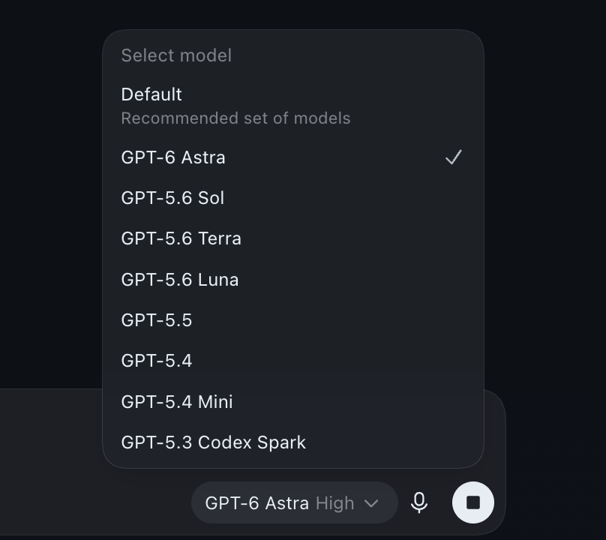Select GPT-5.4 in the model menu
Screen dimensions: 606x540
293,361
